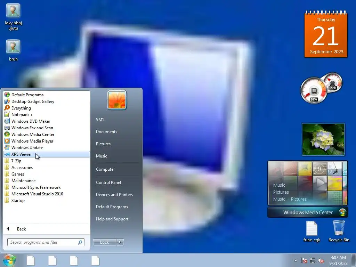Click the network tray icon
The width and height of the screenshot is (356, 267).
click(x=313, y=261)
